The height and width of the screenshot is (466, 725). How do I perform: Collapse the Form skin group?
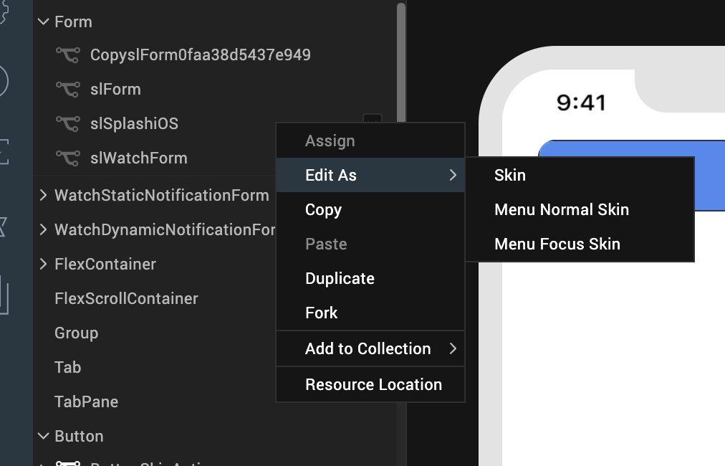click(x=43, y=22)
